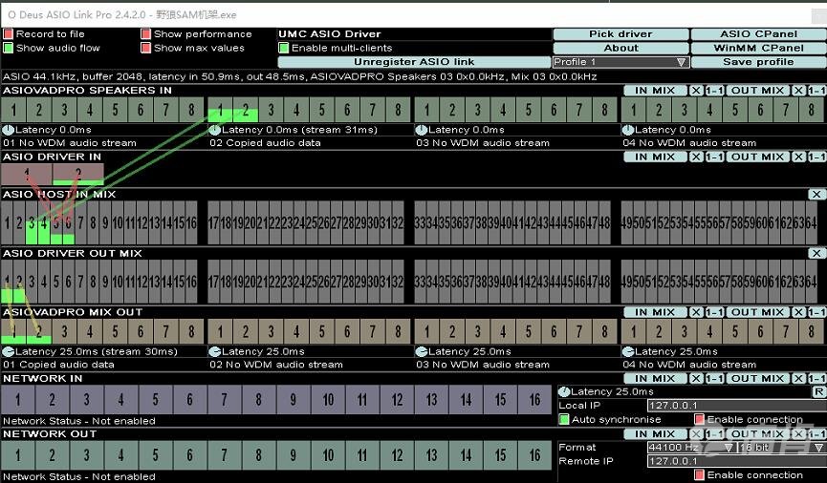
Task: Click the X button on ASIO HOST IN MIX header
Action: [x=816, y=195]
